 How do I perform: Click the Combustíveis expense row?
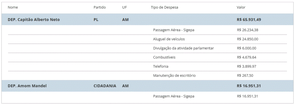point(147,57)
